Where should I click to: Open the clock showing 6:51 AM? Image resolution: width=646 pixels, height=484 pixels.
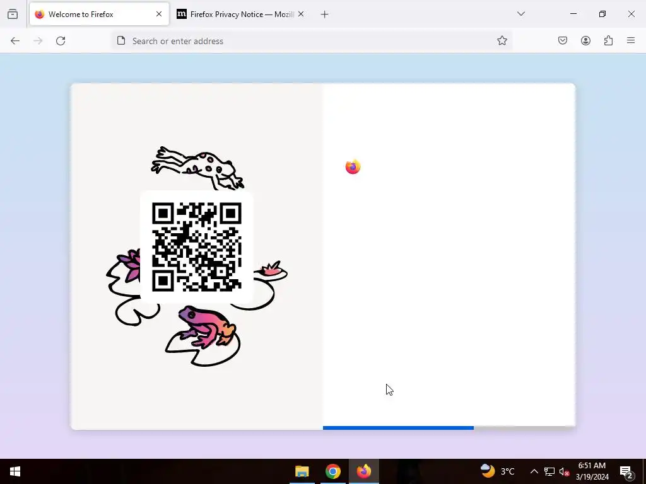coord(592,471)
